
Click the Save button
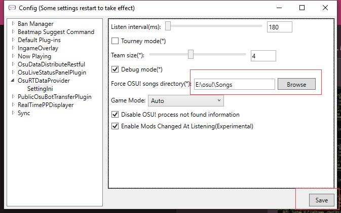(x=321, y=200)
